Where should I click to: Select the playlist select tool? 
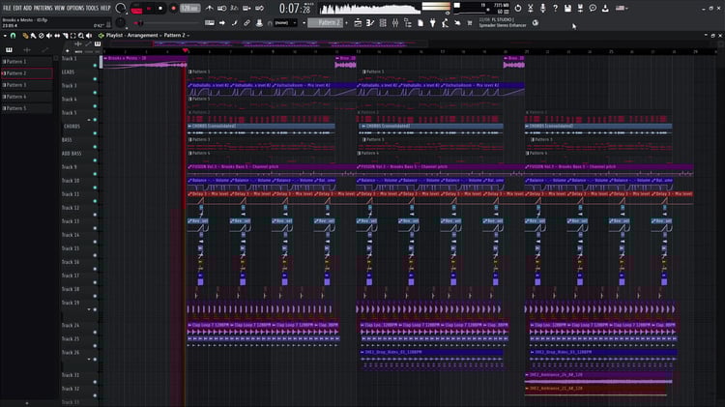pos(73,36)
